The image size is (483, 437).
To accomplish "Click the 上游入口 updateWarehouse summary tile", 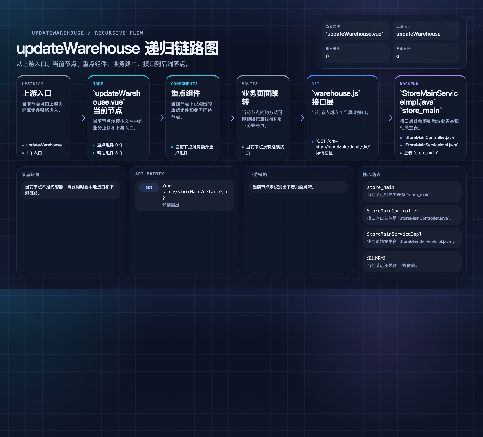I will [x=426, y=30].
